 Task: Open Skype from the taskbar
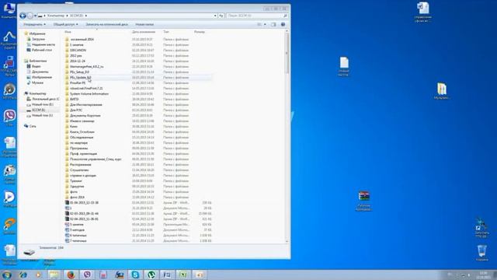pyautogui.click(x=135, y=275)
